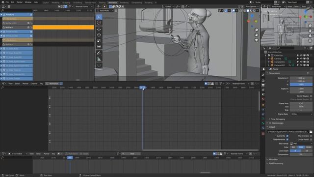The image size is (314, 177).
Task: Click the Push Down button in NLA header
Action: [72, 154]
